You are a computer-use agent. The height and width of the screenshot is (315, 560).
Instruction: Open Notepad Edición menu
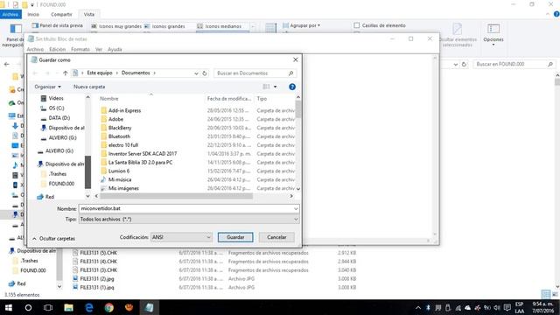[x=58, y=49]
